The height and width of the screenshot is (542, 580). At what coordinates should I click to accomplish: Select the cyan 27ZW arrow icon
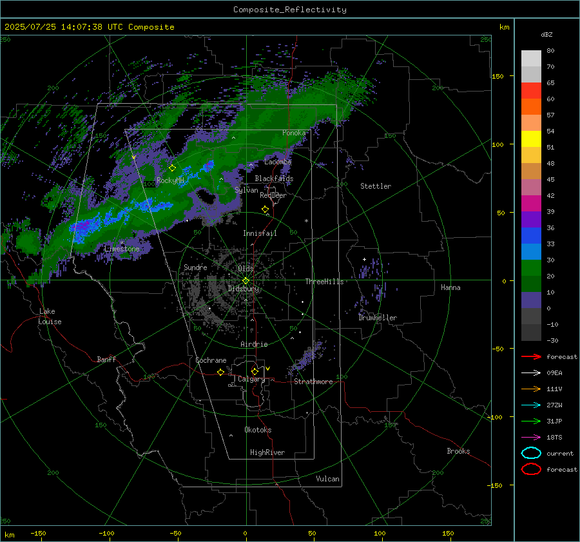(531, 405)
